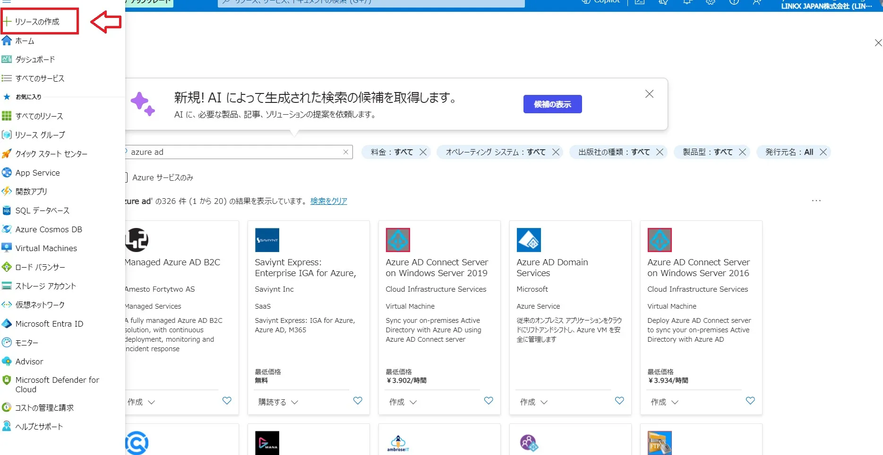Open すべてのリソース in favorites
This screenshot has width=883, height=455.
(39, 116)
